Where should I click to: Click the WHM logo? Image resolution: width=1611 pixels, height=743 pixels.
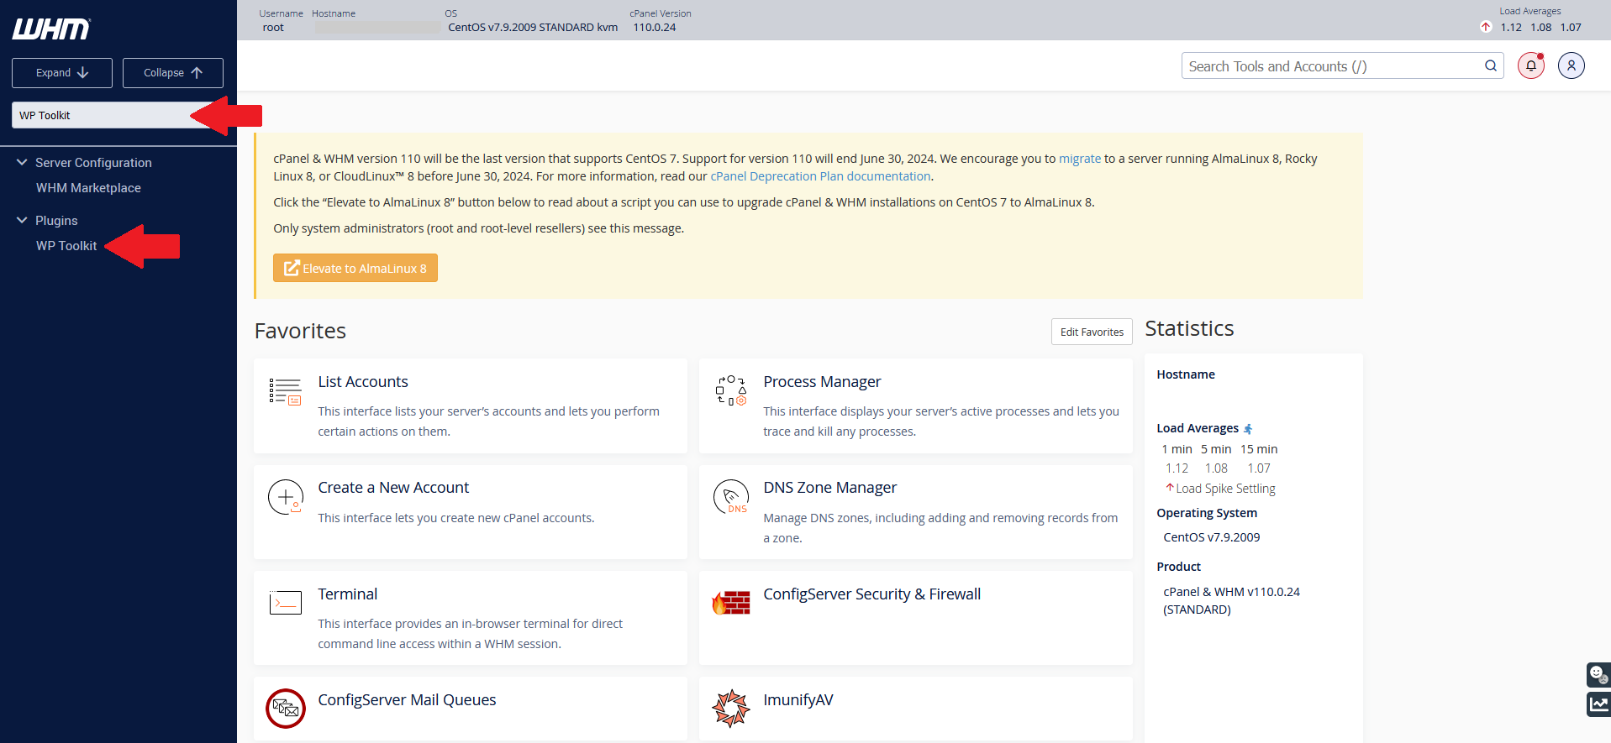coord(51,29)
